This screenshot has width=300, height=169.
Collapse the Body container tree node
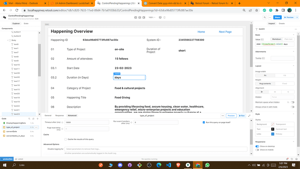coord(8,40)
